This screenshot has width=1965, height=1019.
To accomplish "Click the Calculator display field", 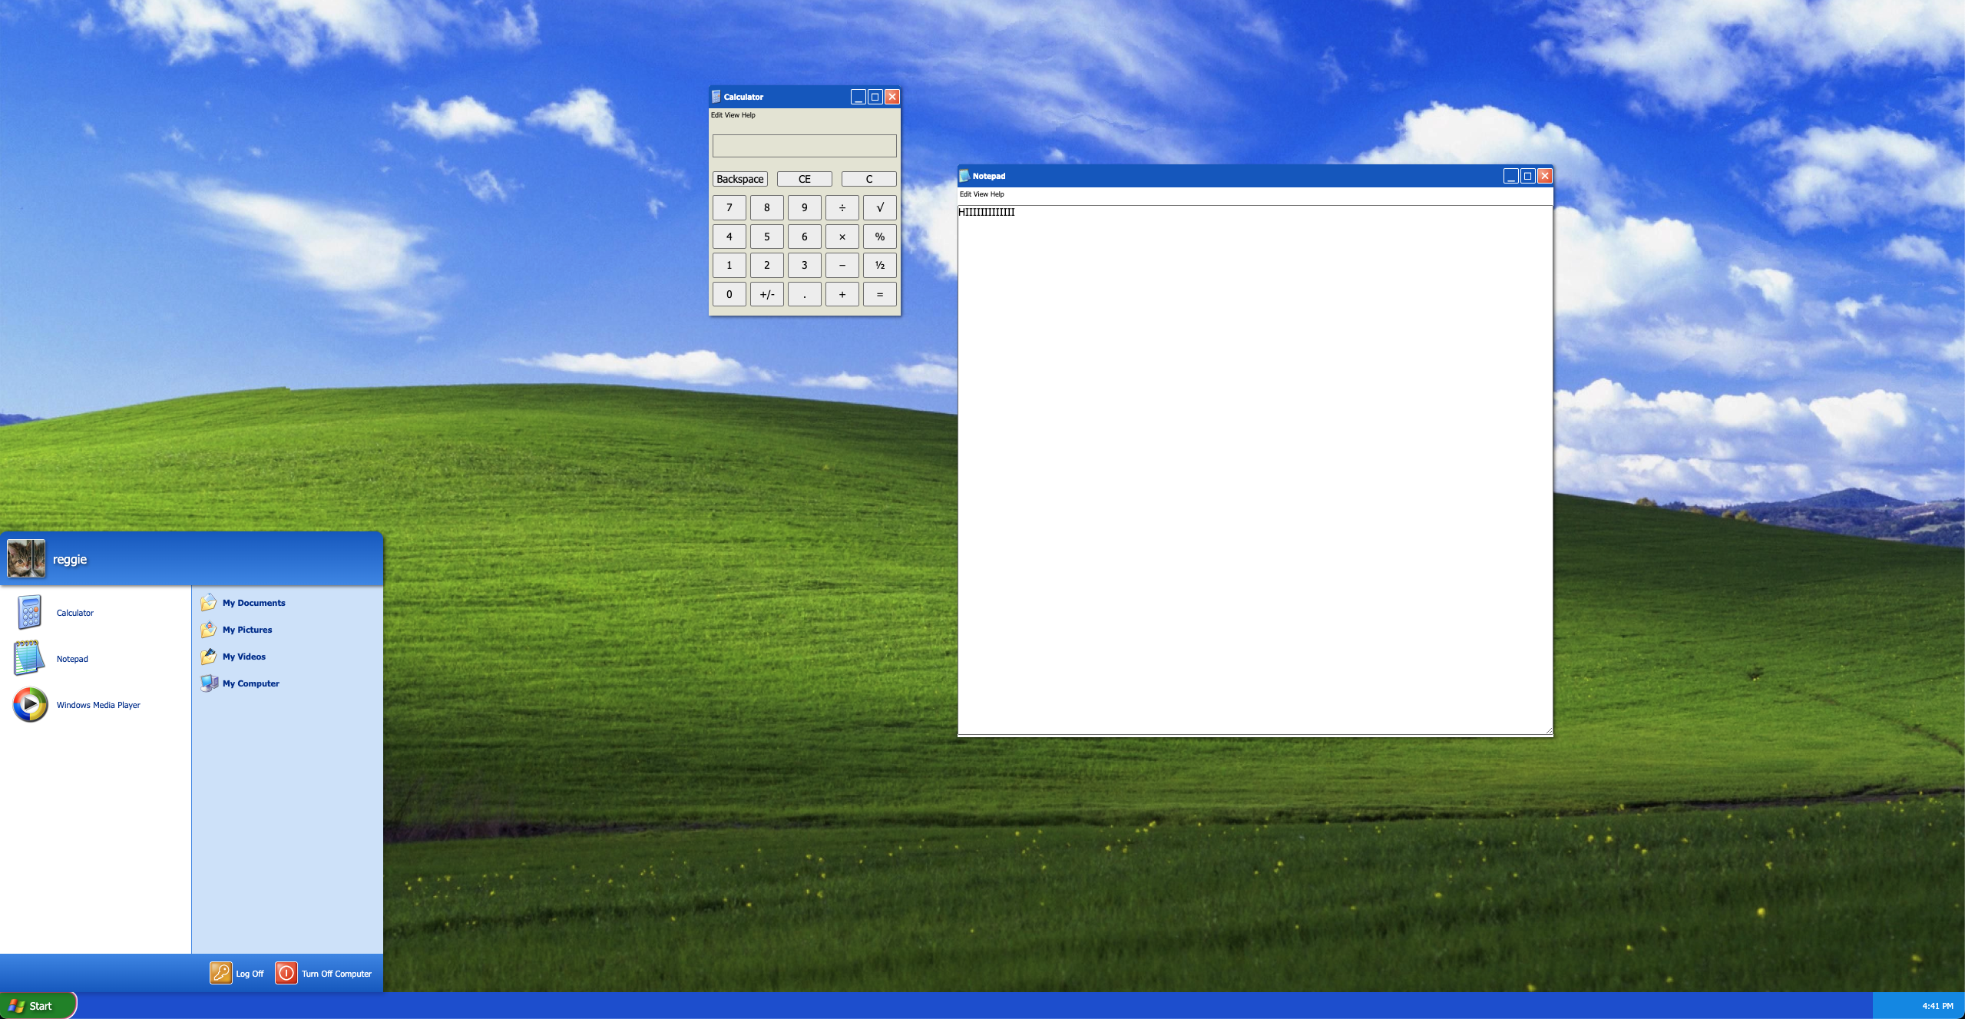I will (805, 146).
